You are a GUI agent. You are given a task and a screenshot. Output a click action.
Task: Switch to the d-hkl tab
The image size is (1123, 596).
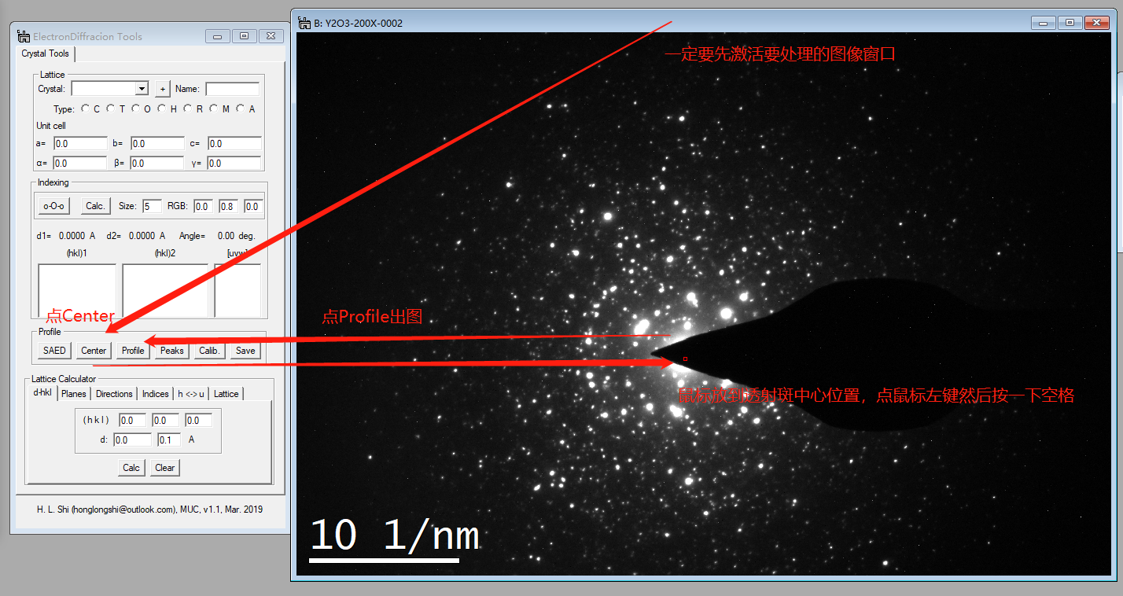[x=42, y=392]
